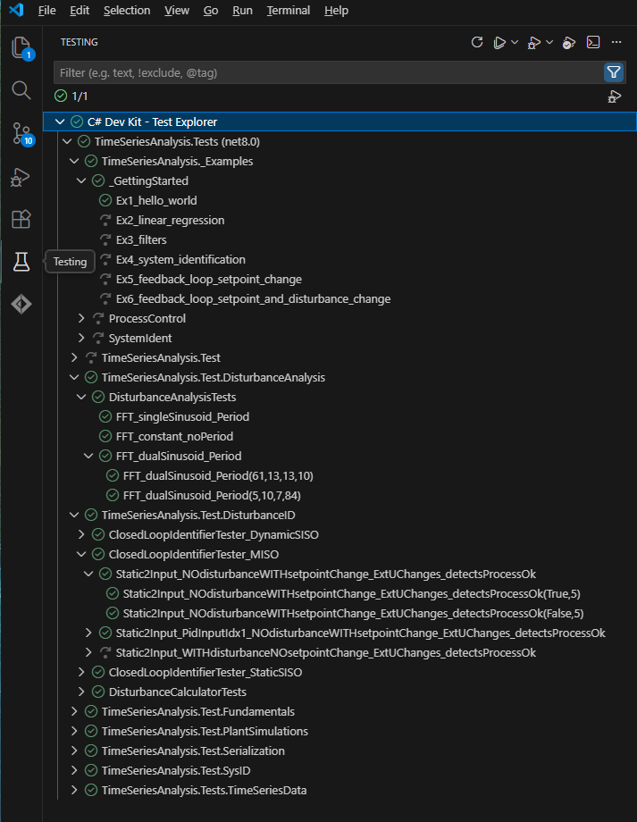Expand the TimeSeriesAnalysis.Test node

click(74, 358)
